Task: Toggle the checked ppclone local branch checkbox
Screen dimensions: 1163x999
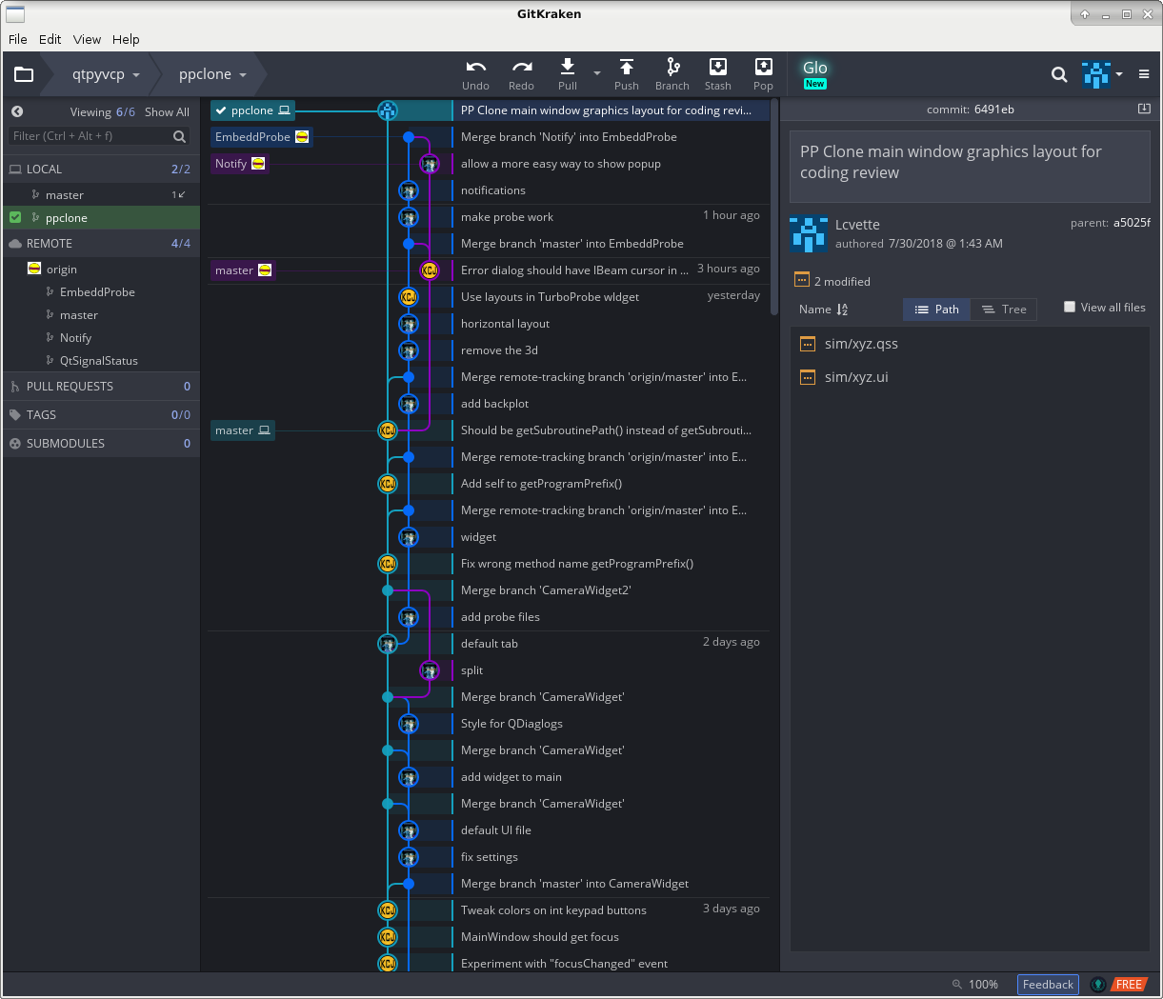Action: pyautogui.click(x=15, y=217)
